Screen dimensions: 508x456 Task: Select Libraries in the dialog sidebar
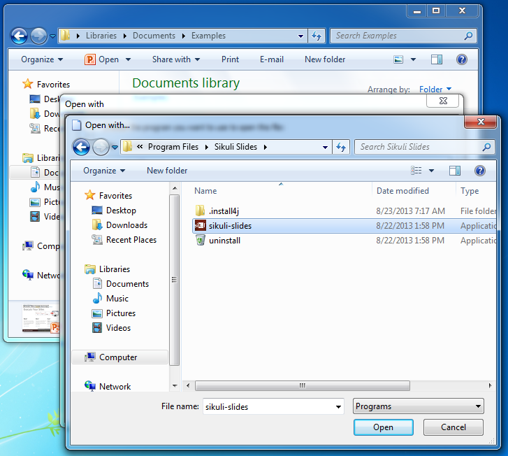pyautogui.click(x=115, y=269)
